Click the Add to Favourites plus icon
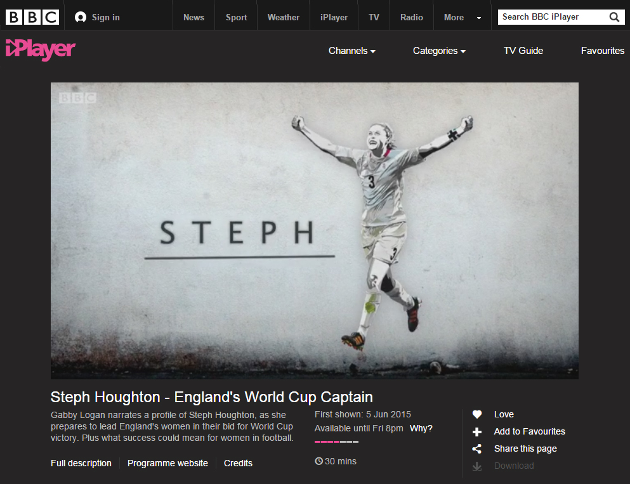This screenshot has height=484, width=630. 477,432
